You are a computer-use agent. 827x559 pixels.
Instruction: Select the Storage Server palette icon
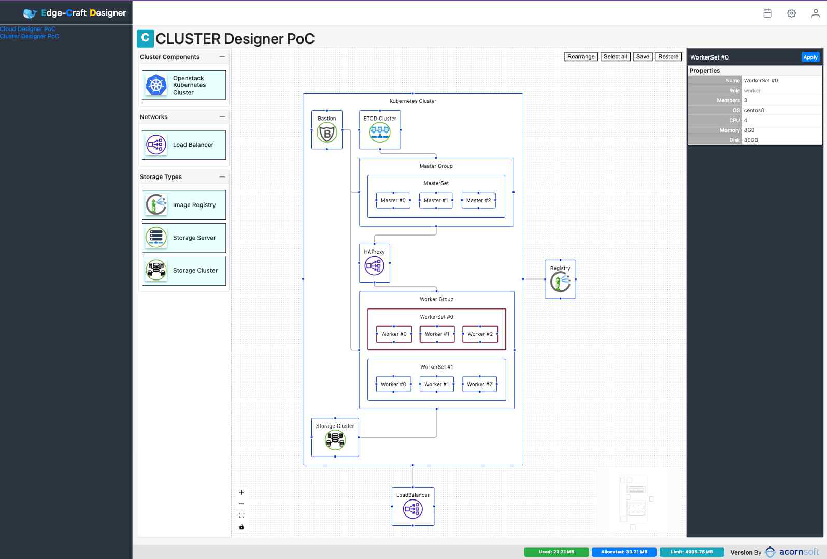[156, 238]
